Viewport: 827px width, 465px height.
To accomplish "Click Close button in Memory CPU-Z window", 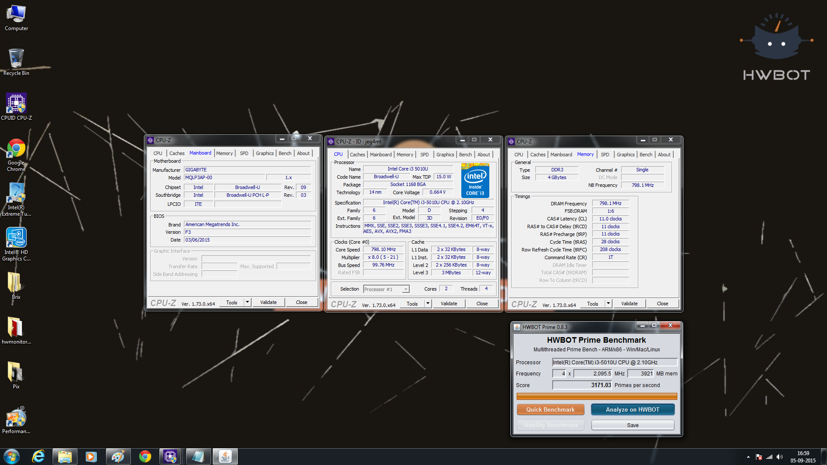I will click(662, 304).
